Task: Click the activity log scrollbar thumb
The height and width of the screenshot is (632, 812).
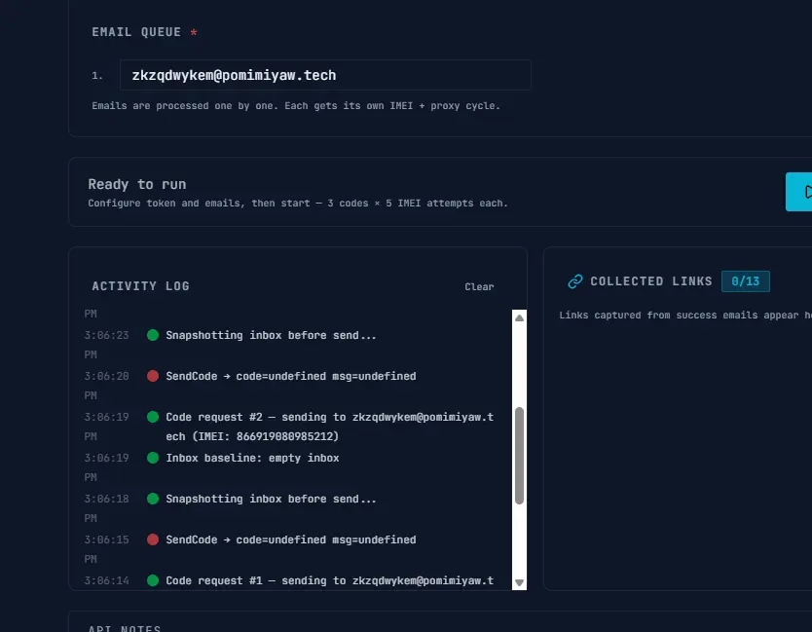Action: [x=519, y=456]
